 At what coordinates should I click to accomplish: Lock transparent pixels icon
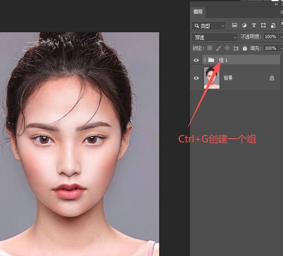210,48
